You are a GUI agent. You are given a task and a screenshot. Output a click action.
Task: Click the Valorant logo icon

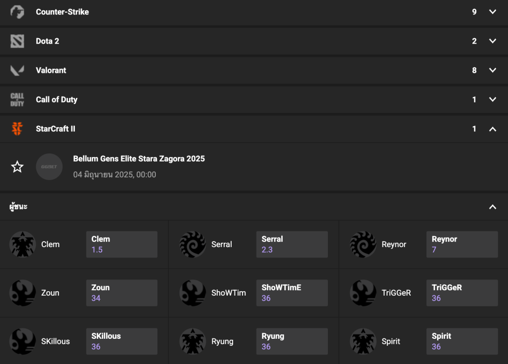pyautogui.click(x=17, y=70)
